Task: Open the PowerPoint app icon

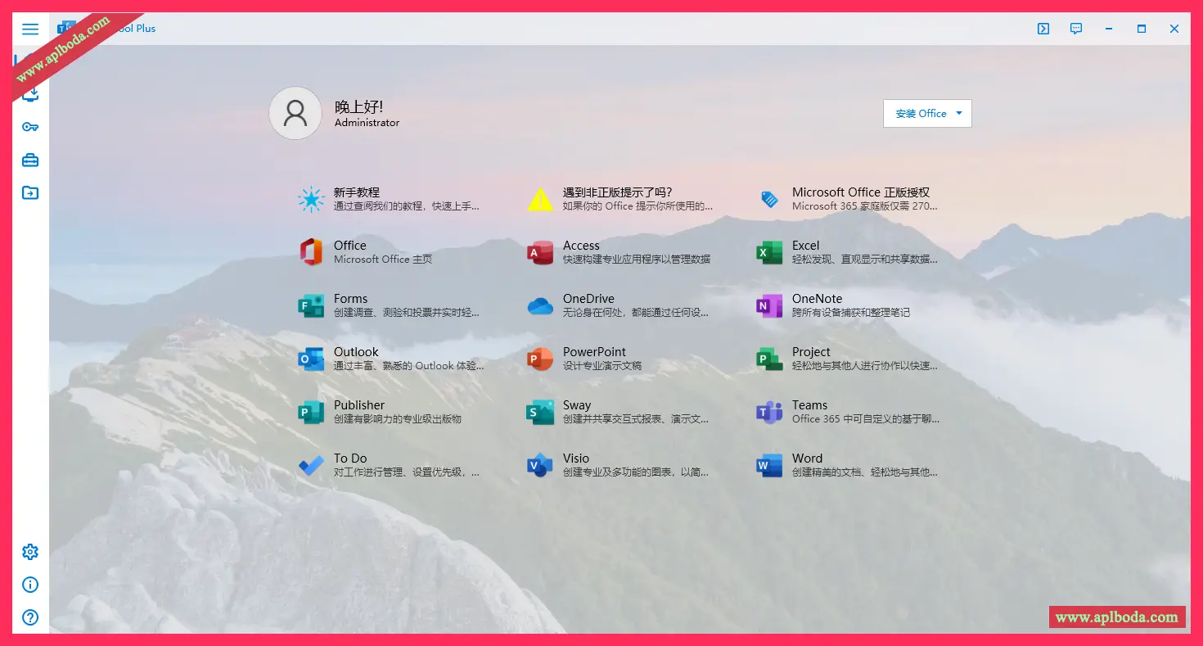Action: pyautogui.click(x=540, y=359)
